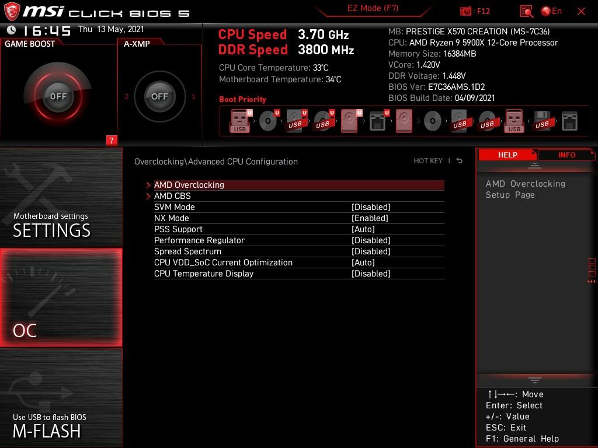Click the MSI dragon shield logo
This screenshot has width=598, height=448.
12,12
